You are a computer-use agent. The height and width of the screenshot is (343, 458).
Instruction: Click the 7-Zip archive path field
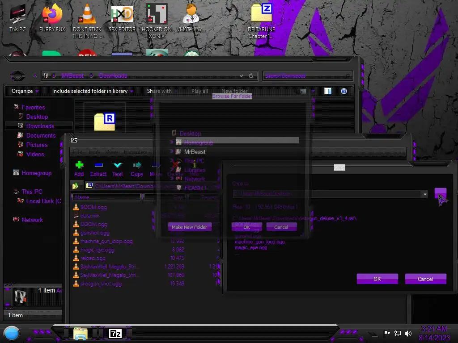coord(152,186)
